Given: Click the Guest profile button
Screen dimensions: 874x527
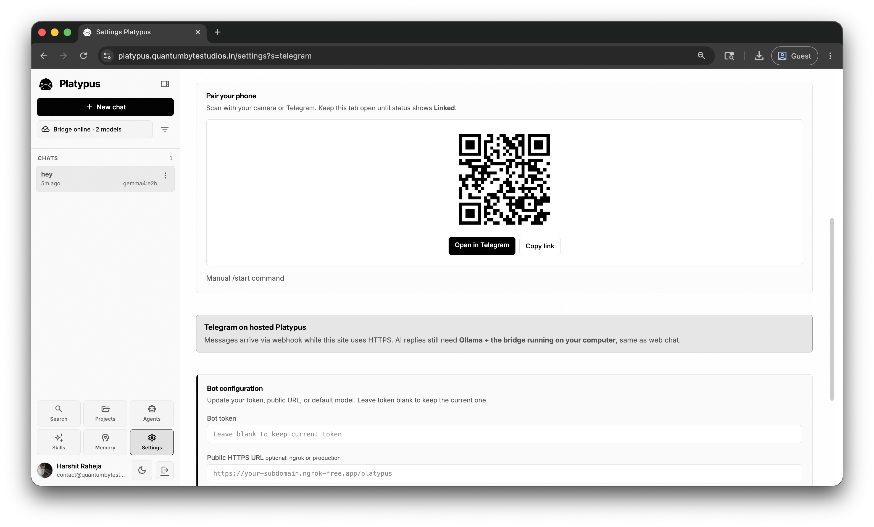Looking at the screenshot, I should [x=794, y=56].
